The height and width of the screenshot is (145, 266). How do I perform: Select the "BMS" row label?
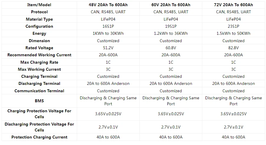point(39,101)
